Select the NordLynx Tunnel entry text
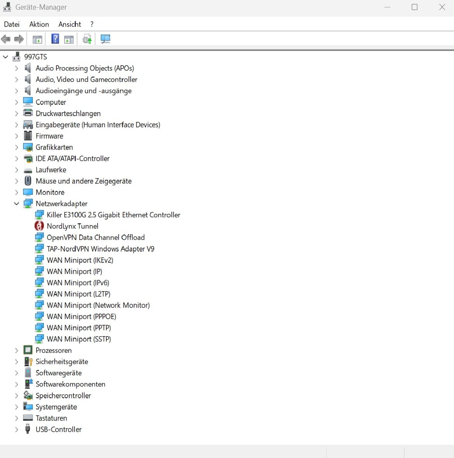Image resolution: width=454 pixels, height=458 pixels. [x=73, y=226]
